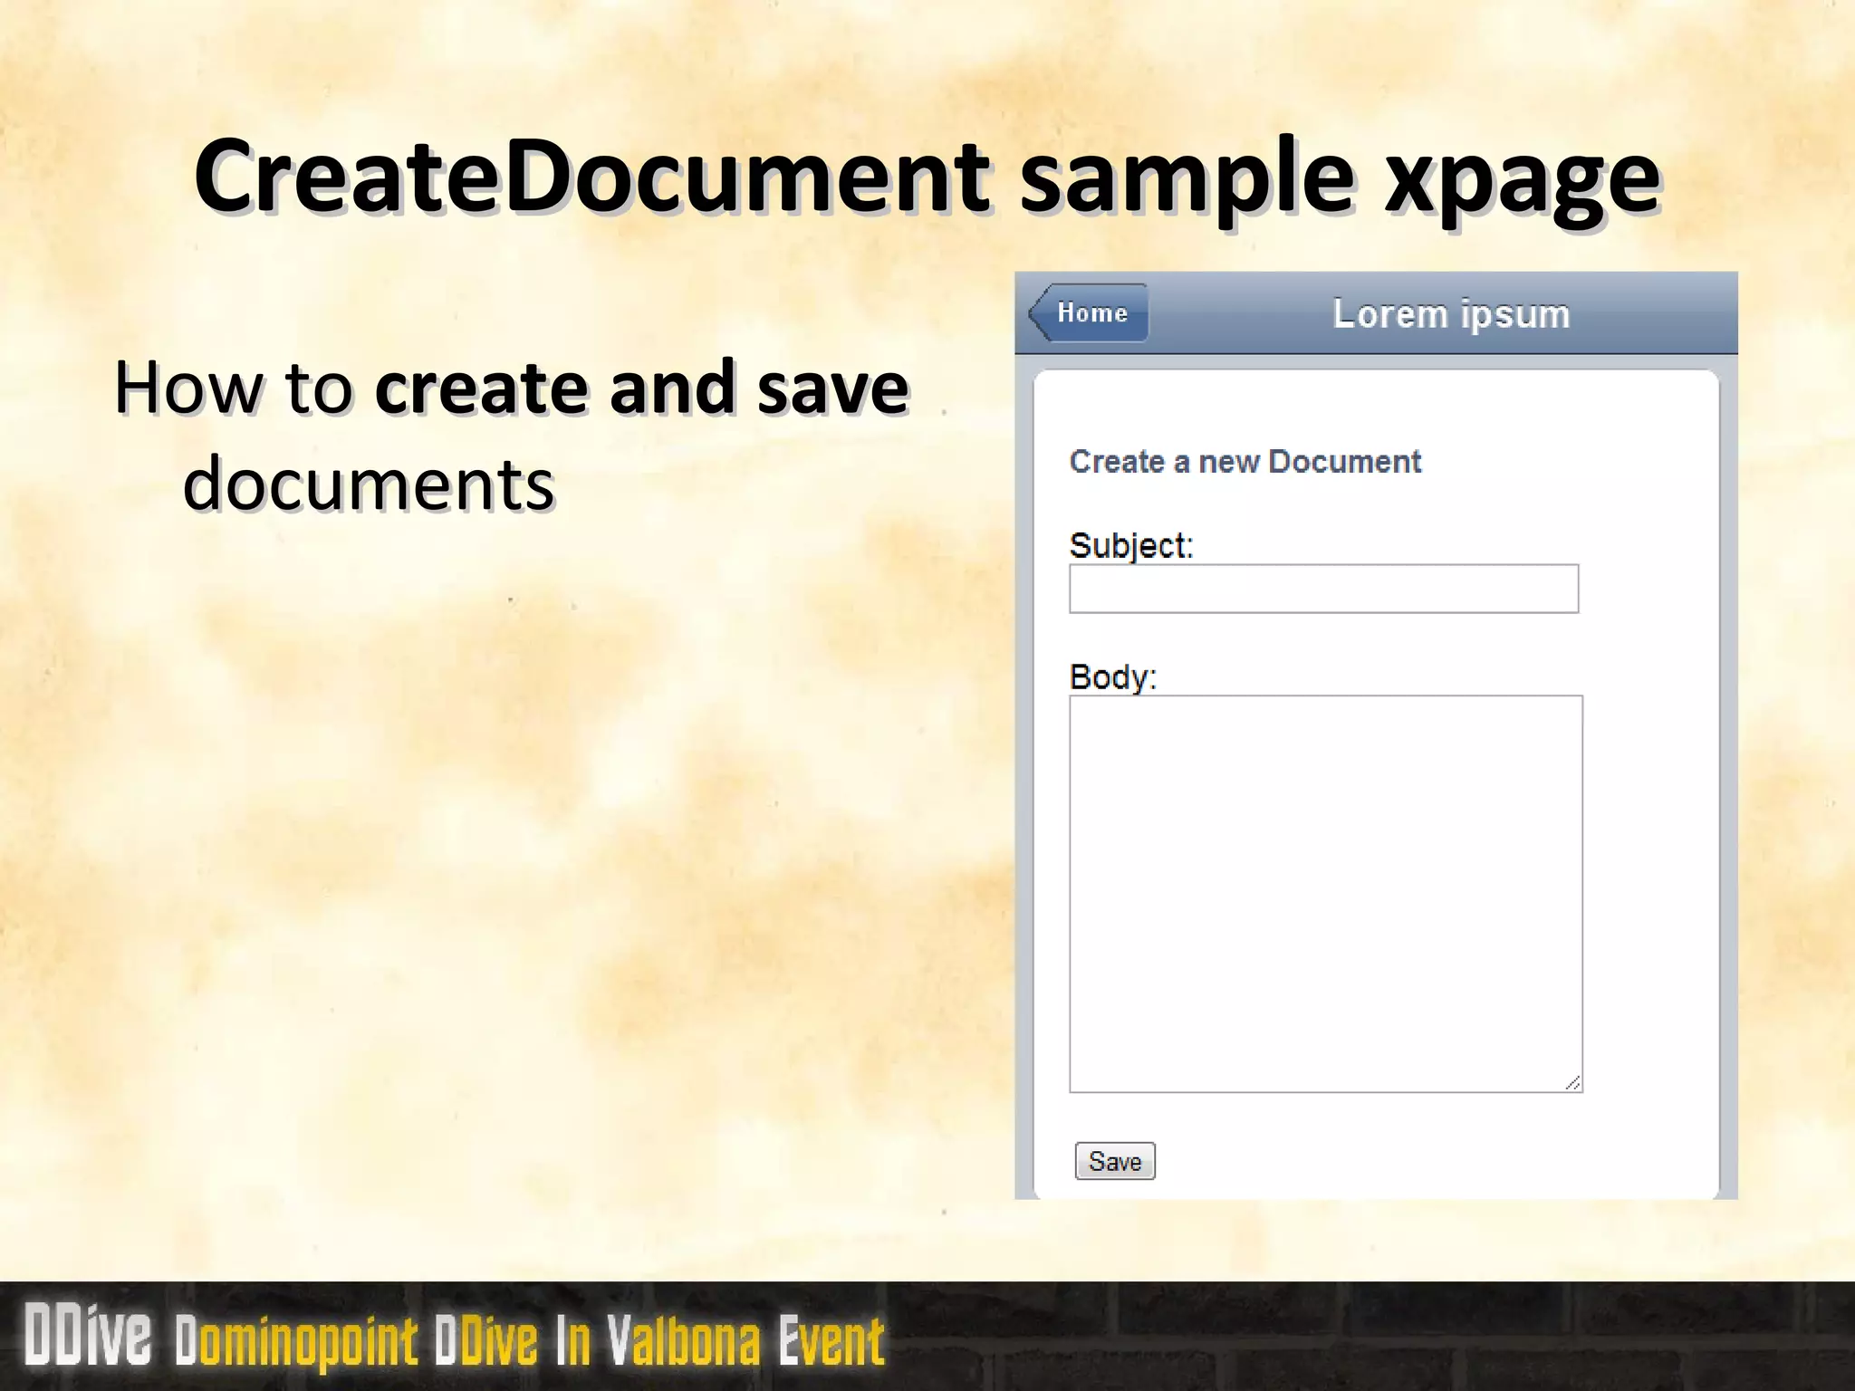This screenshot has height=1391, width=1855.
Task: Click inside the Body text area
Action: pyautogui.click(x=1326, y=894)
